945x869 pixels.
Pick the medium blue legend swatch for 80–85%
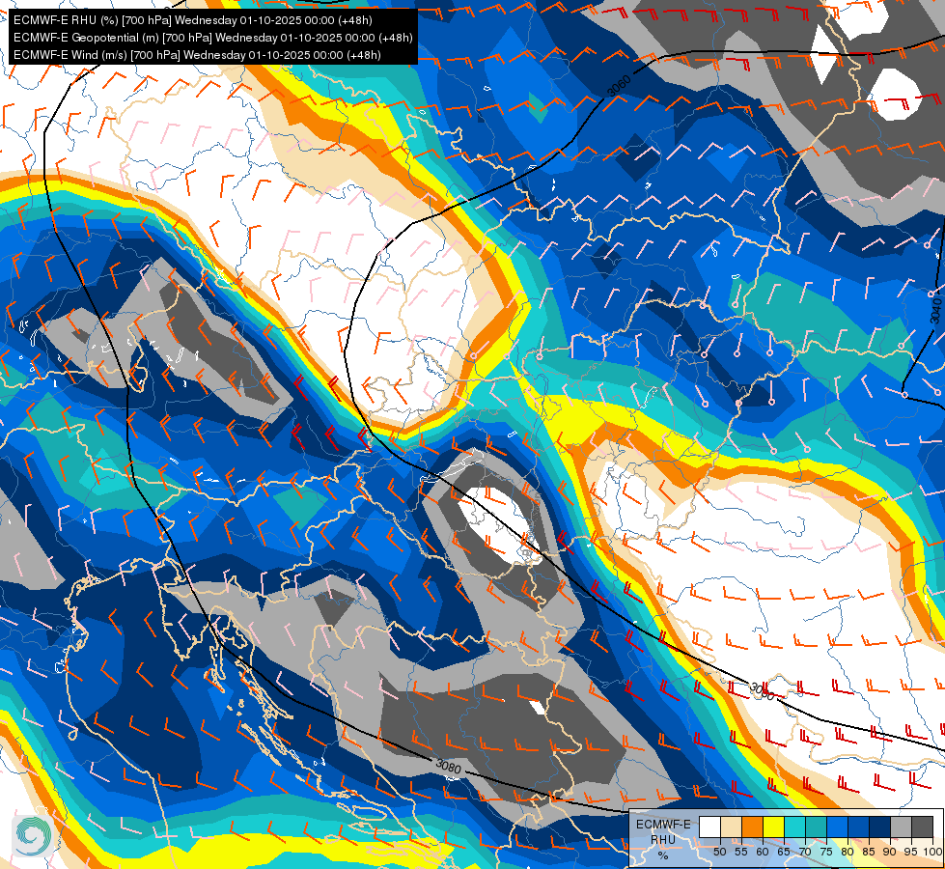point(859,827)
